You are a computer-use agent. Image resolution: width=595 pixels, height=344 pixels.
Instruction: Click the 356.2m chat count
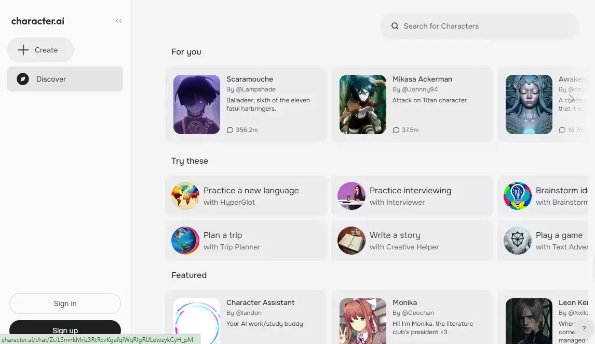click(247, 130)
